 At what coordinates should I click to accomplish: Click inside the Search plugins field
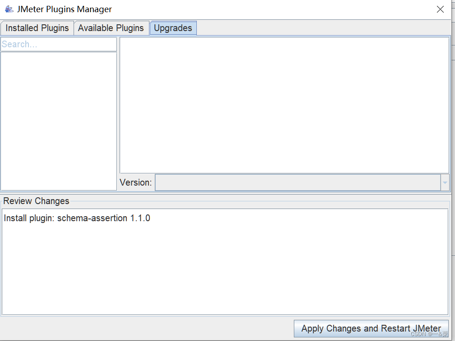(x=58, y=44)
